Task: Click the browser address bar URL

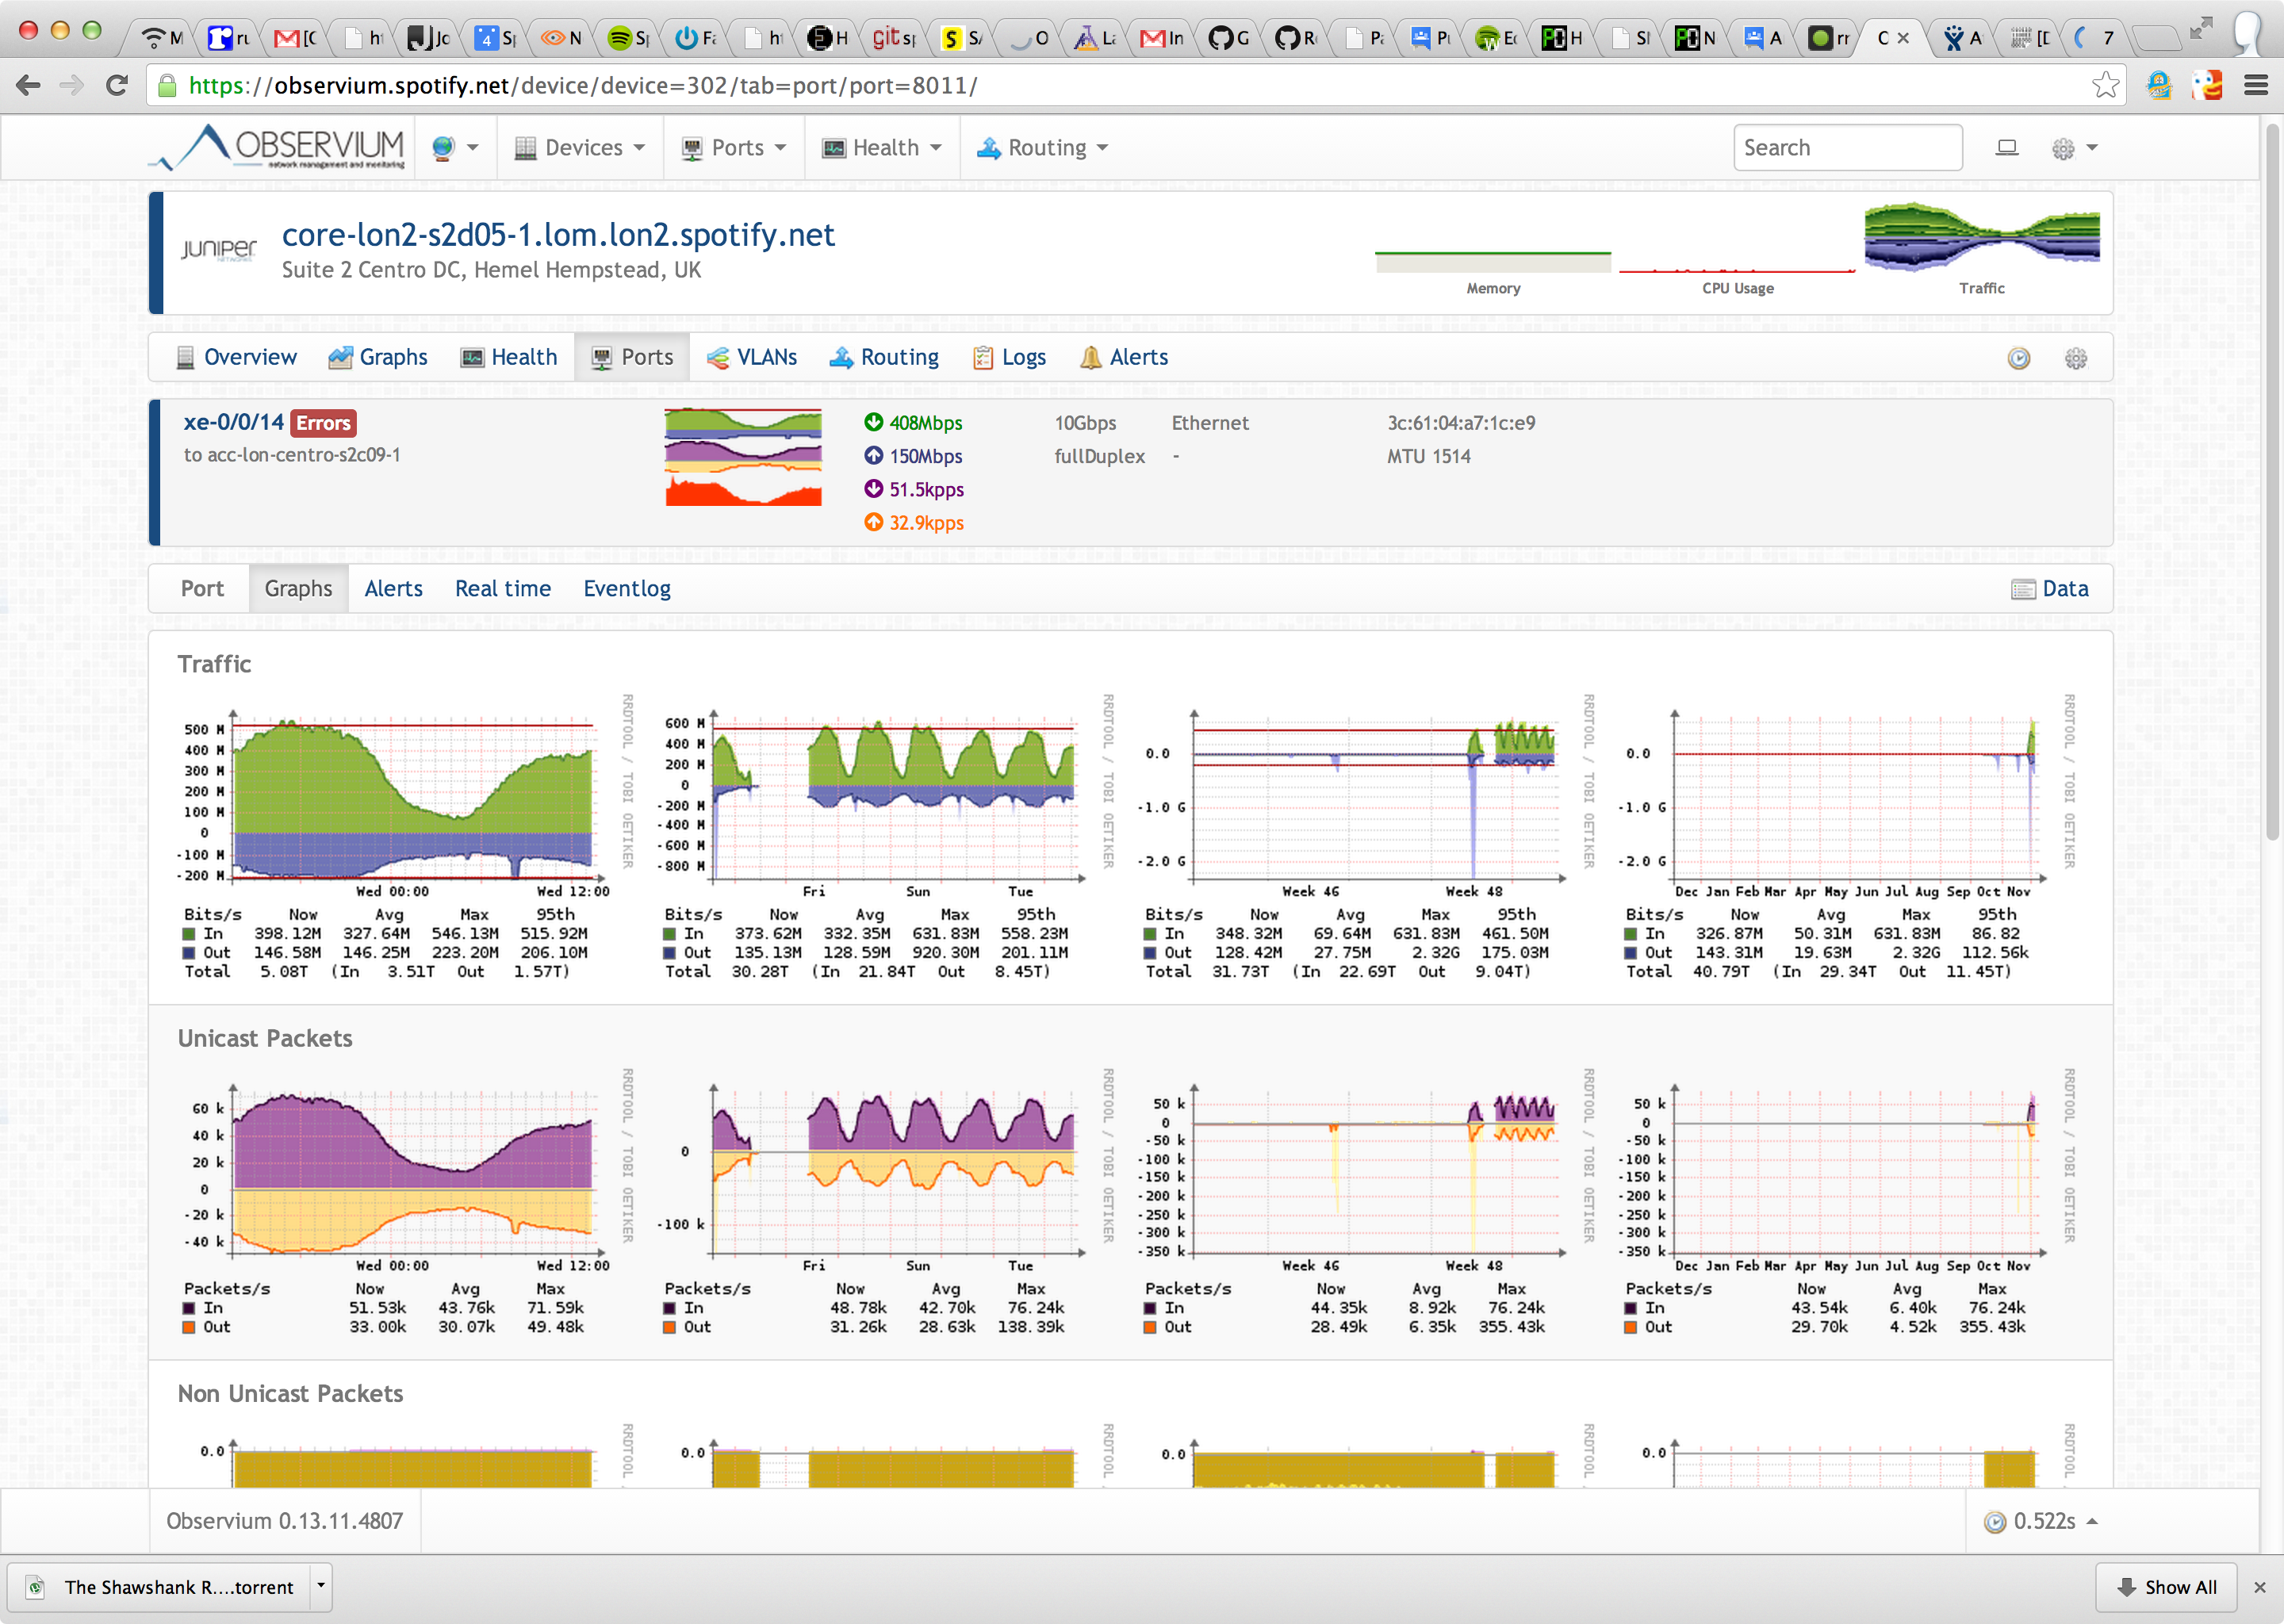Action: point(582,85)
